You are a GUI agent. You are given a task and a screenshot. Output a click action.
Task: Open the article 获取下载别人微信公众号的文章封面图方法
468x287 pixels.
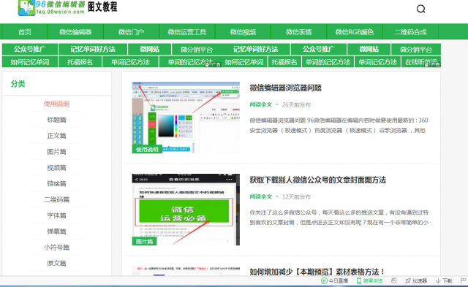[x=317, y=180]
